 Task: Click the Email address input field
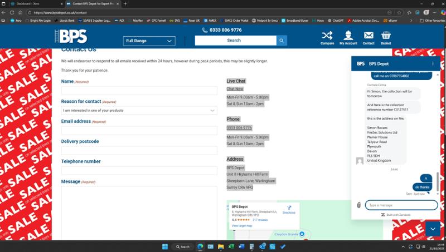pyautogui.click(x=139, y=130)
